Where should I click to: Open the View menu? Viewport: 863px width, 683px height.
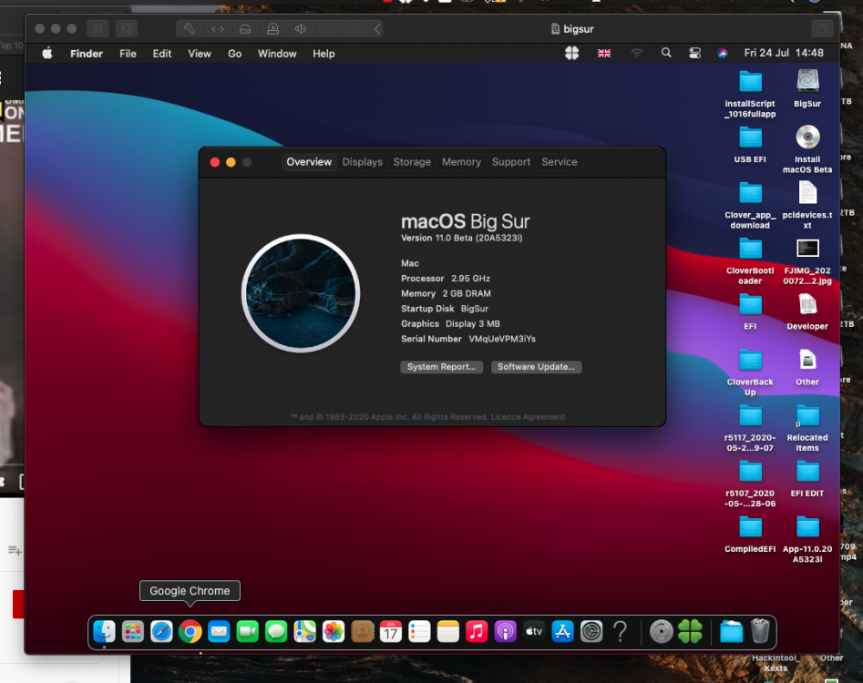tap(200, 54)
